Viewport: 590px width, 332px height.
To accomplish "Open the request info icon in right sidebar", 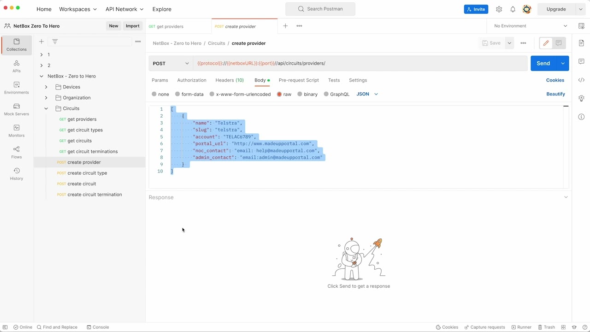I will [581, 117].
